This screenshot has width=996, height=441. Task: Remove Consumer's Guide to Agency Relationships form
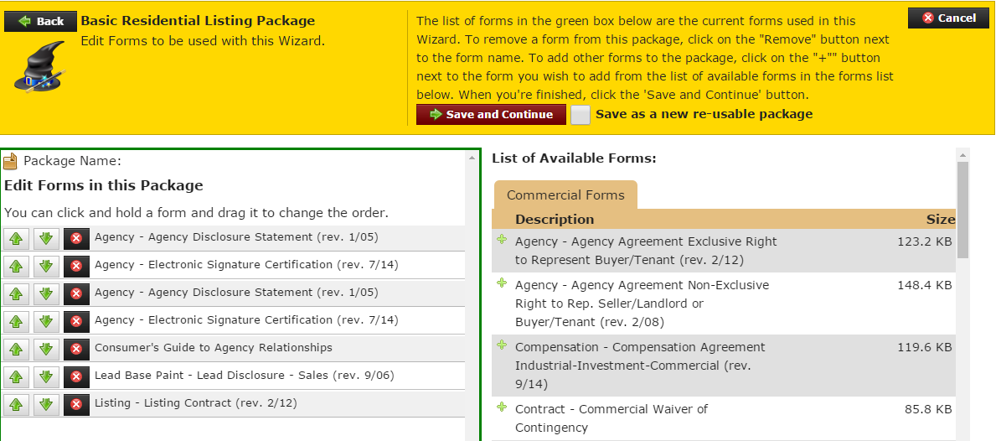76,349
